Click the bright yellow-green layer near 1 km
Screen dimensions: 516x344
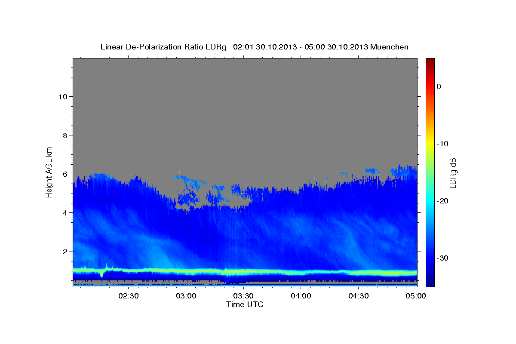[245, 271]
